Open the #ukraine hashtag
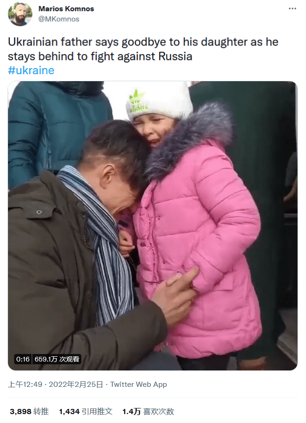The width and height of the screenshot is (306, 423). pos(31,70)
